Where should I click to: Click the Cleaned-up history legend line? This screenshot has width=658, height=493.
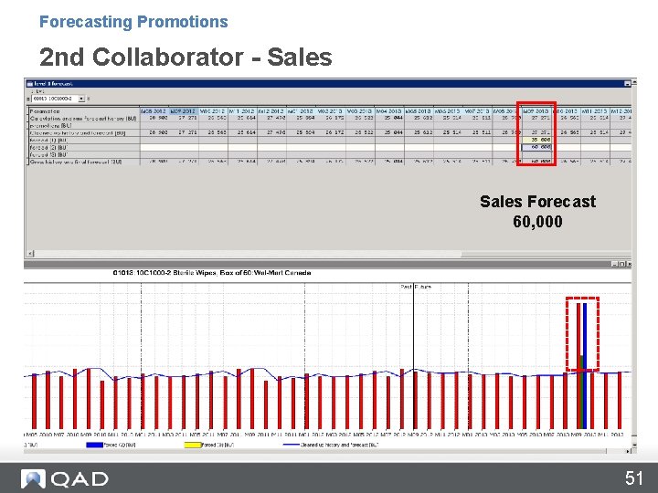[292, 445]
